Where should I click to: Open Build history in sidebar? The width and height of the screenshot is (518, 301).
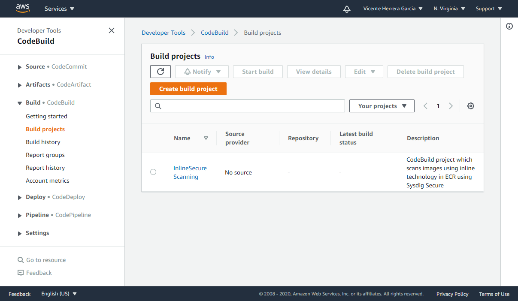tap(43, 142)
